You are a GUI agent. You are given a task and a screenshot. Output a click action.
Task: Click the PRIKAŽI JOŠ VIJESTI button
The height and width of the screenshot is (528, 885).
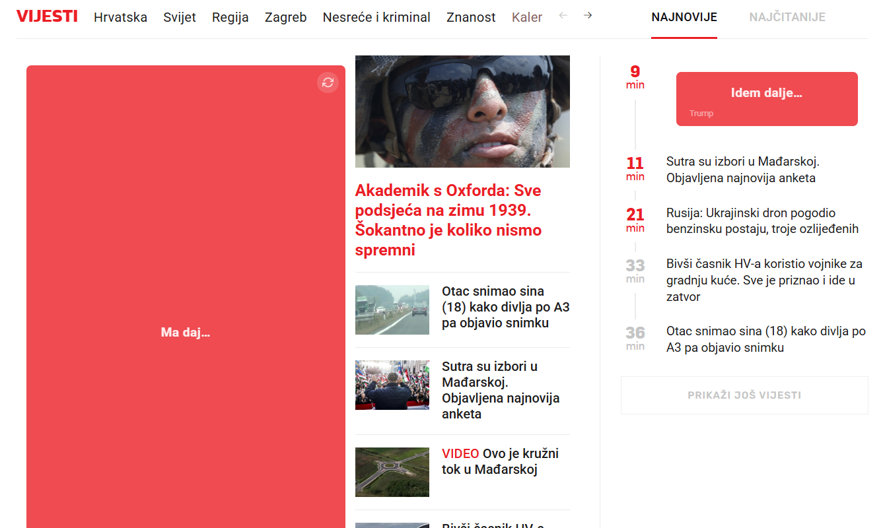click(744, 395)
